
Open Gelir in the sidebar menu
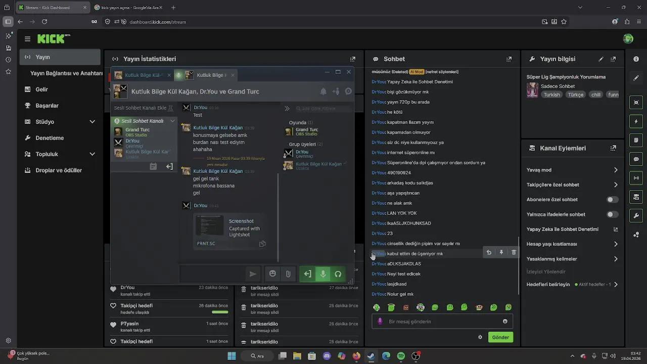click(41, 89)
